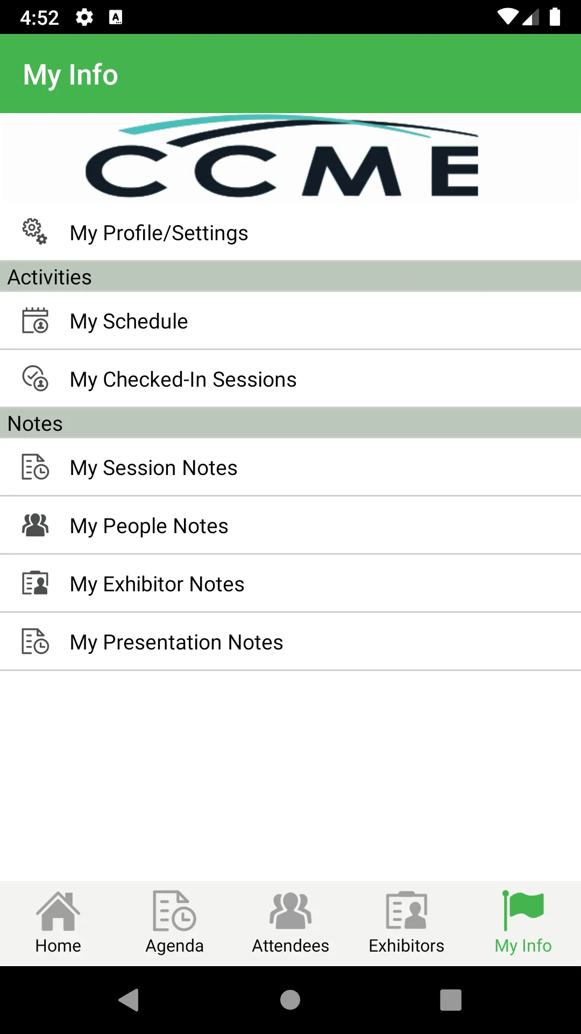Open My Schedule
581x1034 pixels.
[129, 322]
